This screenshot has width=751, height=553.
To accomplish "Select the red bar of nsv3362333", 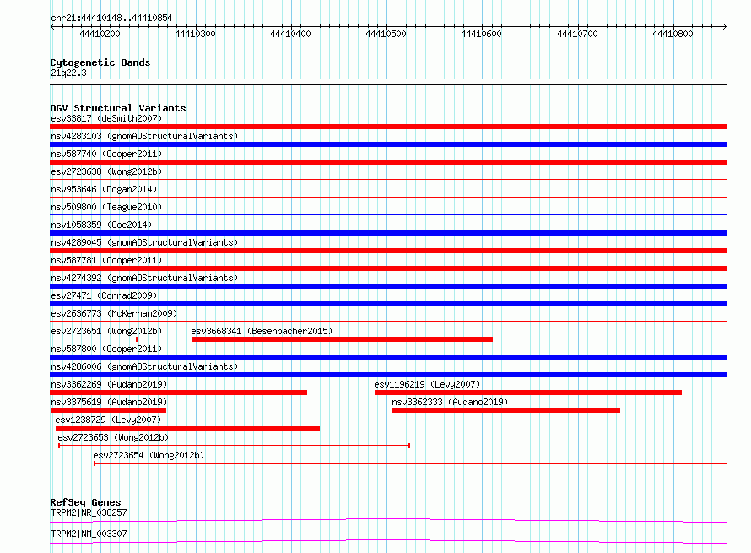I will [506, 410].
